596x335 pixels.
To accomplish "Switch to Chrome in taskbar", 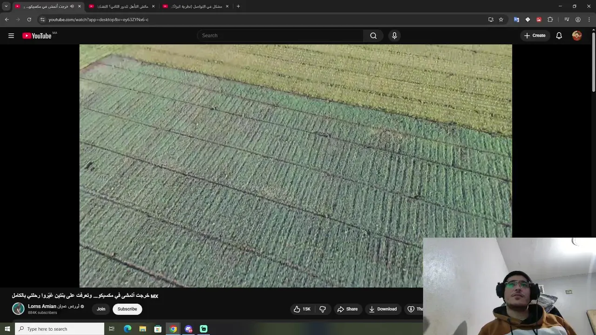I will click(x=173, y=329).
